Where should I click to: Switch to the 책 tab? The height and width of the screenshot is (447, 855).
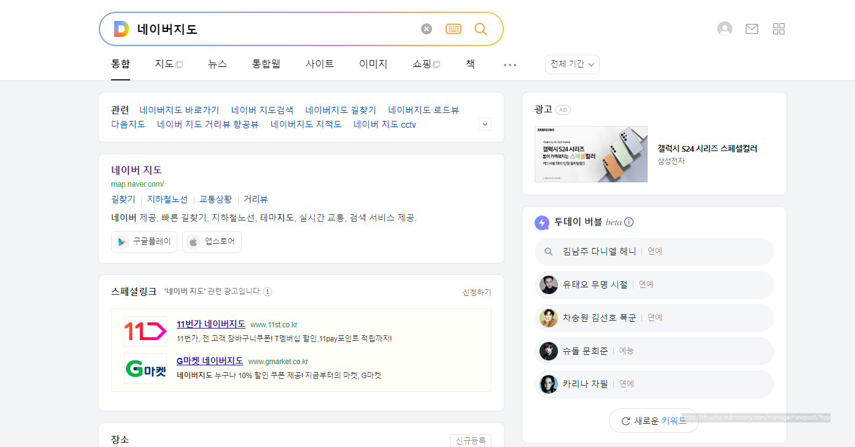[470, 64]
